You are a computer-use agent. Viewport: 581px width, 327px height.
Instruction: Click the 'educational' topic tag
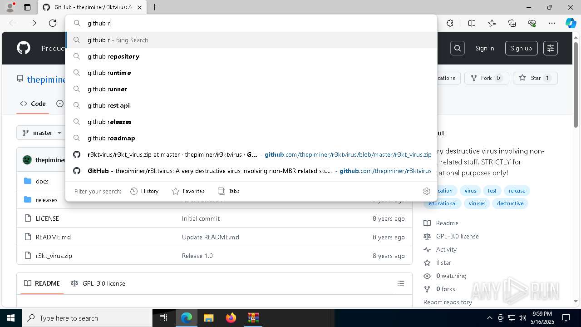click(443, 203)
